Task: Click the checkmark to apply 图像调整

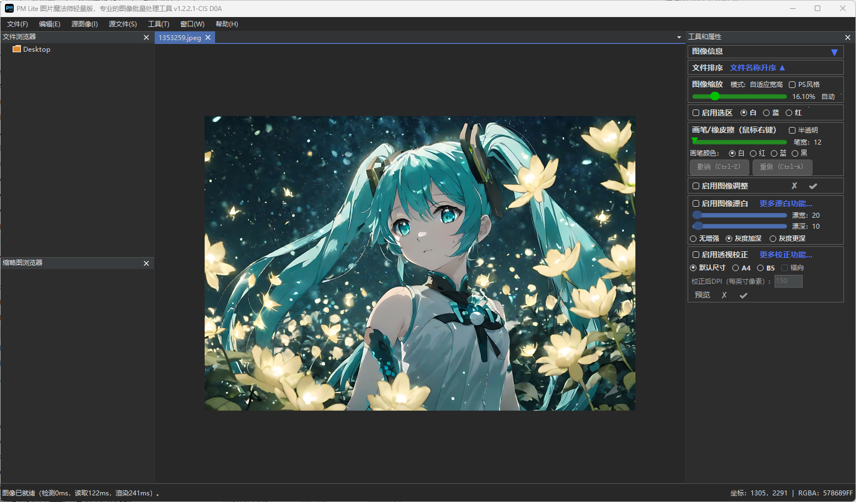Action: click(813, 186)
